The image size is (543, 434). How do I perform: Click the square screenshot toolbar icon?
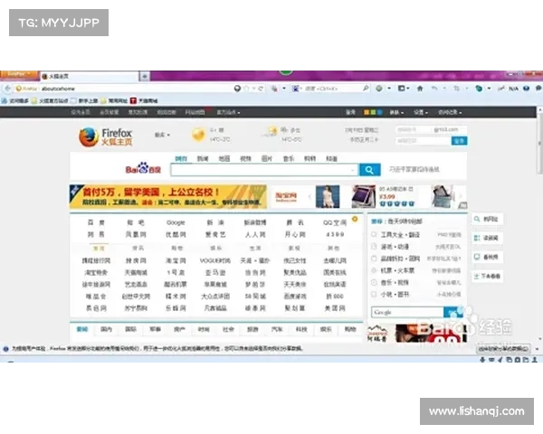[401, 89]
